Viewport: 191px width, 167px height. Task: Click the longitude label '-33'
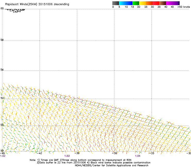coord(152,153)
